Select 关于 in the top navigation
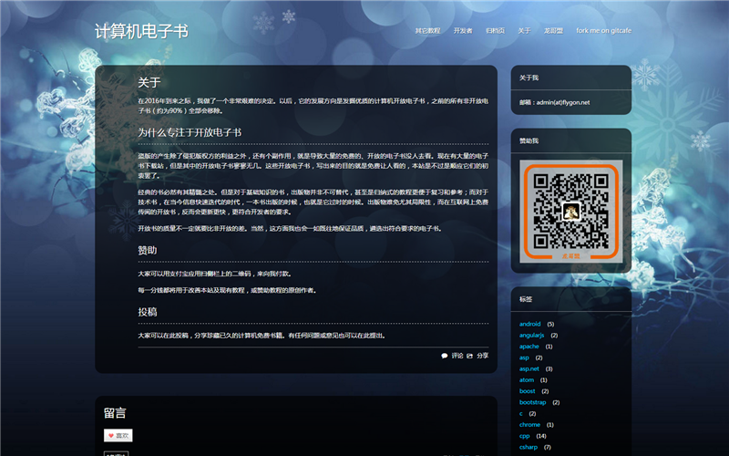Screen dimensions: 729x456 click(524, 31)
